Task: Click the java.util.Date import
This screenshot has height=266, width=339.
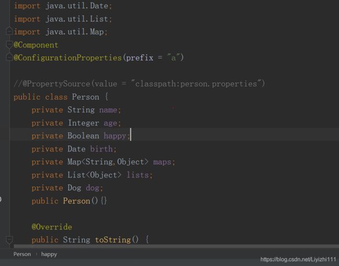Action: pyautogui.click(x=77, y=6)
